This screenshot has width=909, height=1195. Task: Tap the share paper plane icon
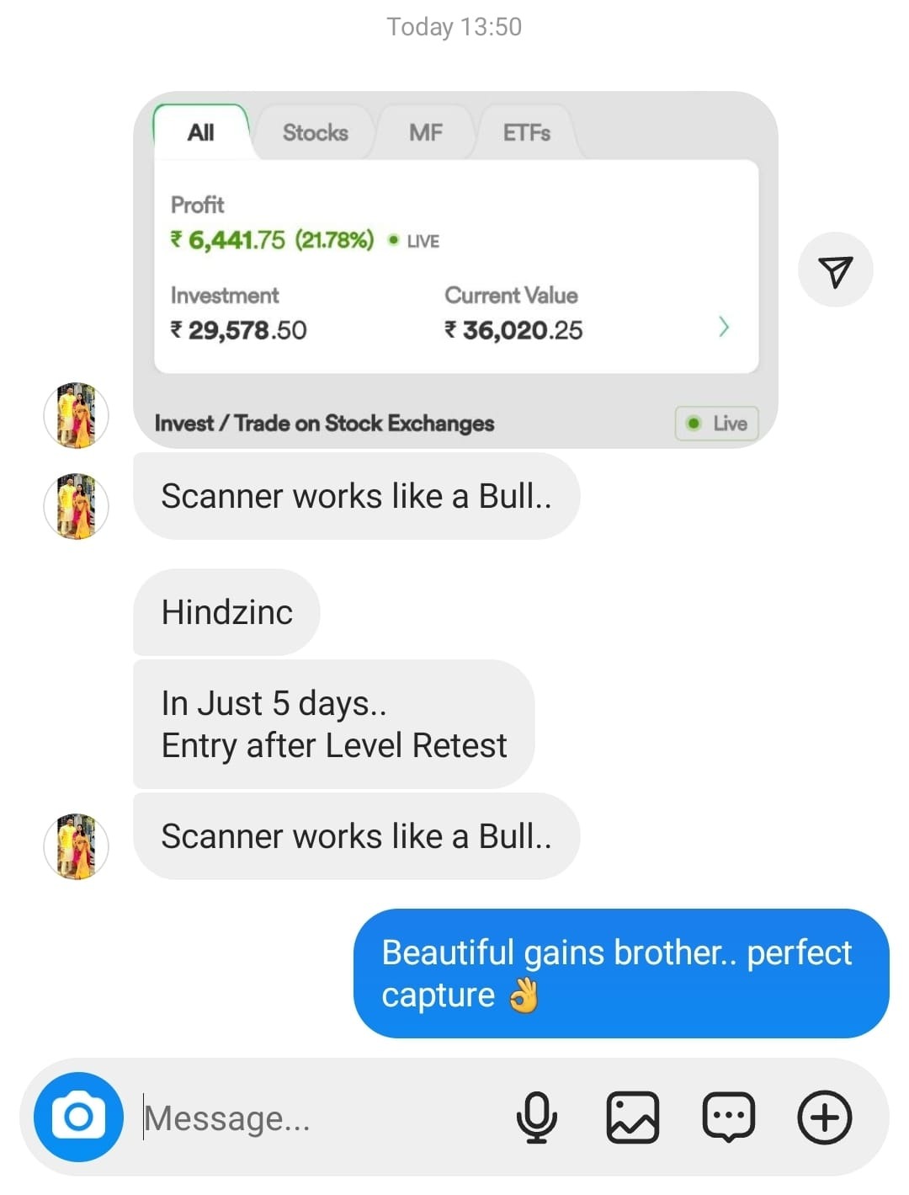[835, 270]
